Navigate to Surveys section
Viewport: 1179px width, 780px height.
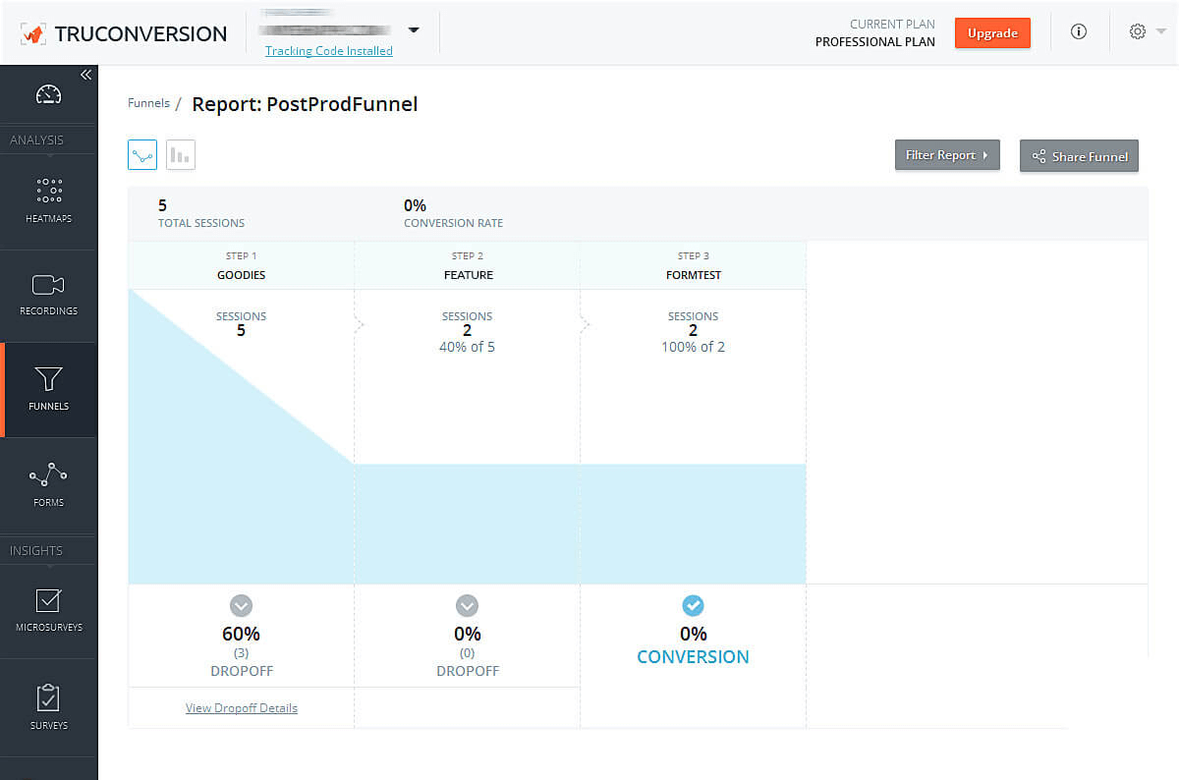click(48, 707)
